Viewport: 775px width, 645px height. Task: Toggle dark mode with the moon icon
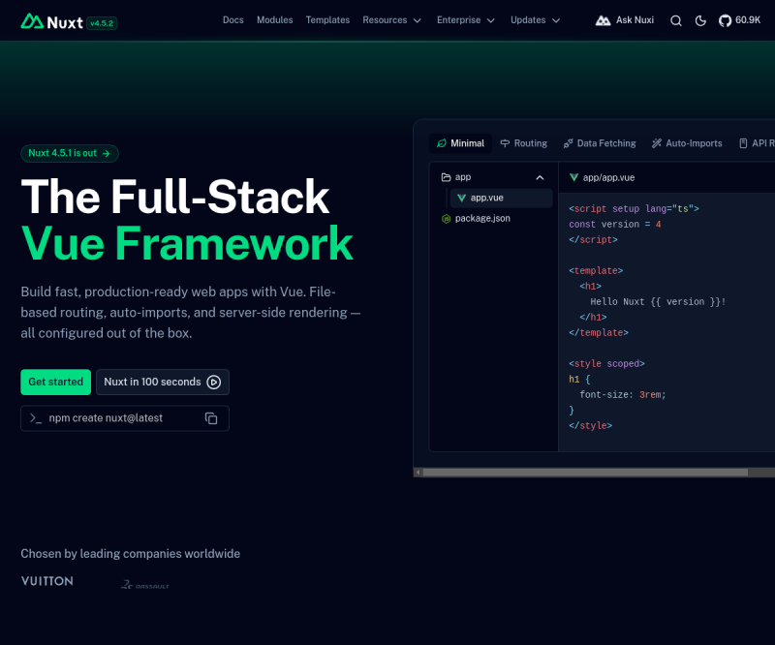pyautogui.click(x=700, y=20)
